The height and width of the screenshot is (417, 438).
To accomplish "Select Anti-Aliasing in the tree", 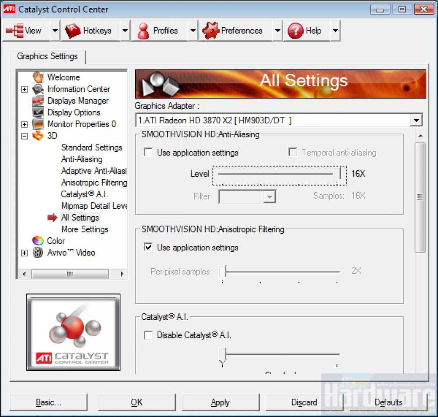I will [x=82, y=159].
